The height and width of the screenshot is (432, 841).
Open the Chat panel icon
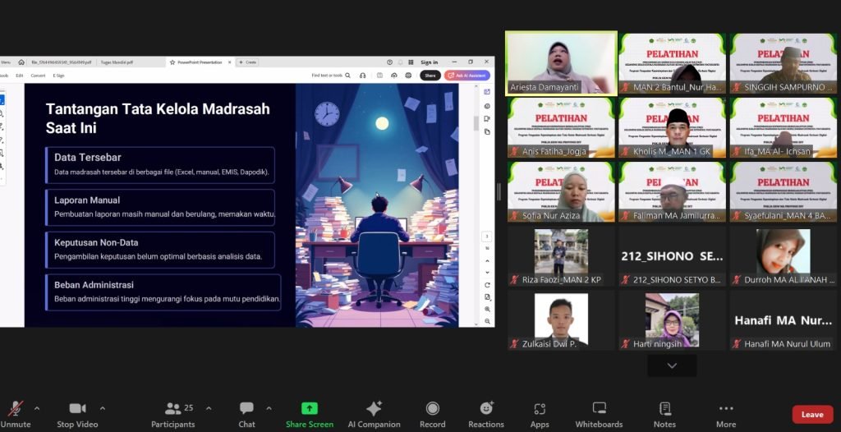pos(246,409)
